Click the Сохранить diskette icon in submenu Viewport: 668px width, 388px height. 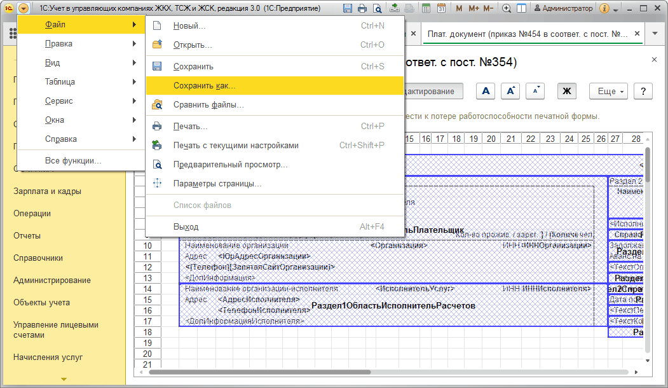tap(157, 66)
